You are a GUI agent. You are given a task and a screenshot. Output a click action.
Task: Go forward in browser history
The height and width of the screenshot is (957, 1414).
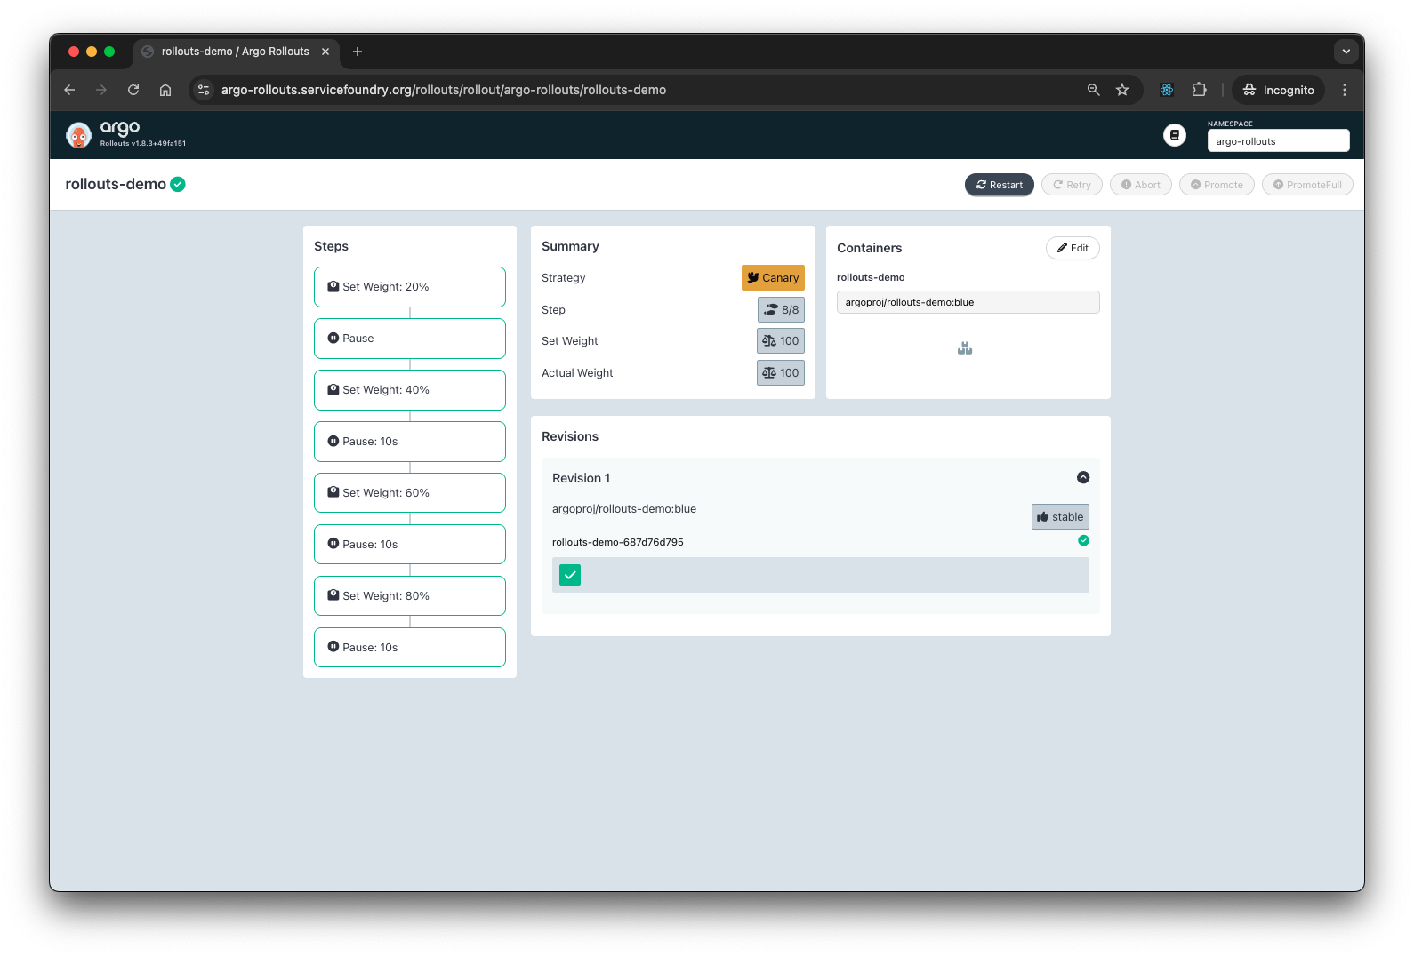coord(101,90)
